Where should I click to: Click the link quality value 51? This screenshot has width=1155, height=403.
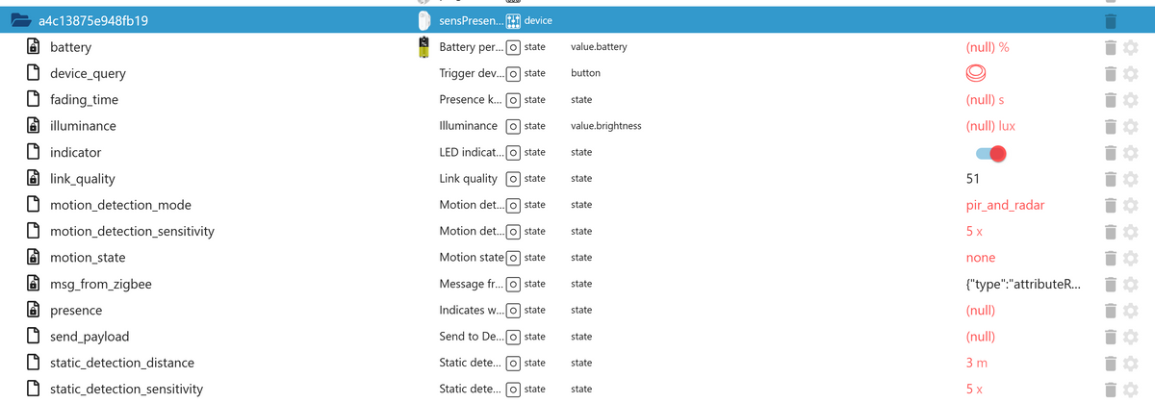973,179
